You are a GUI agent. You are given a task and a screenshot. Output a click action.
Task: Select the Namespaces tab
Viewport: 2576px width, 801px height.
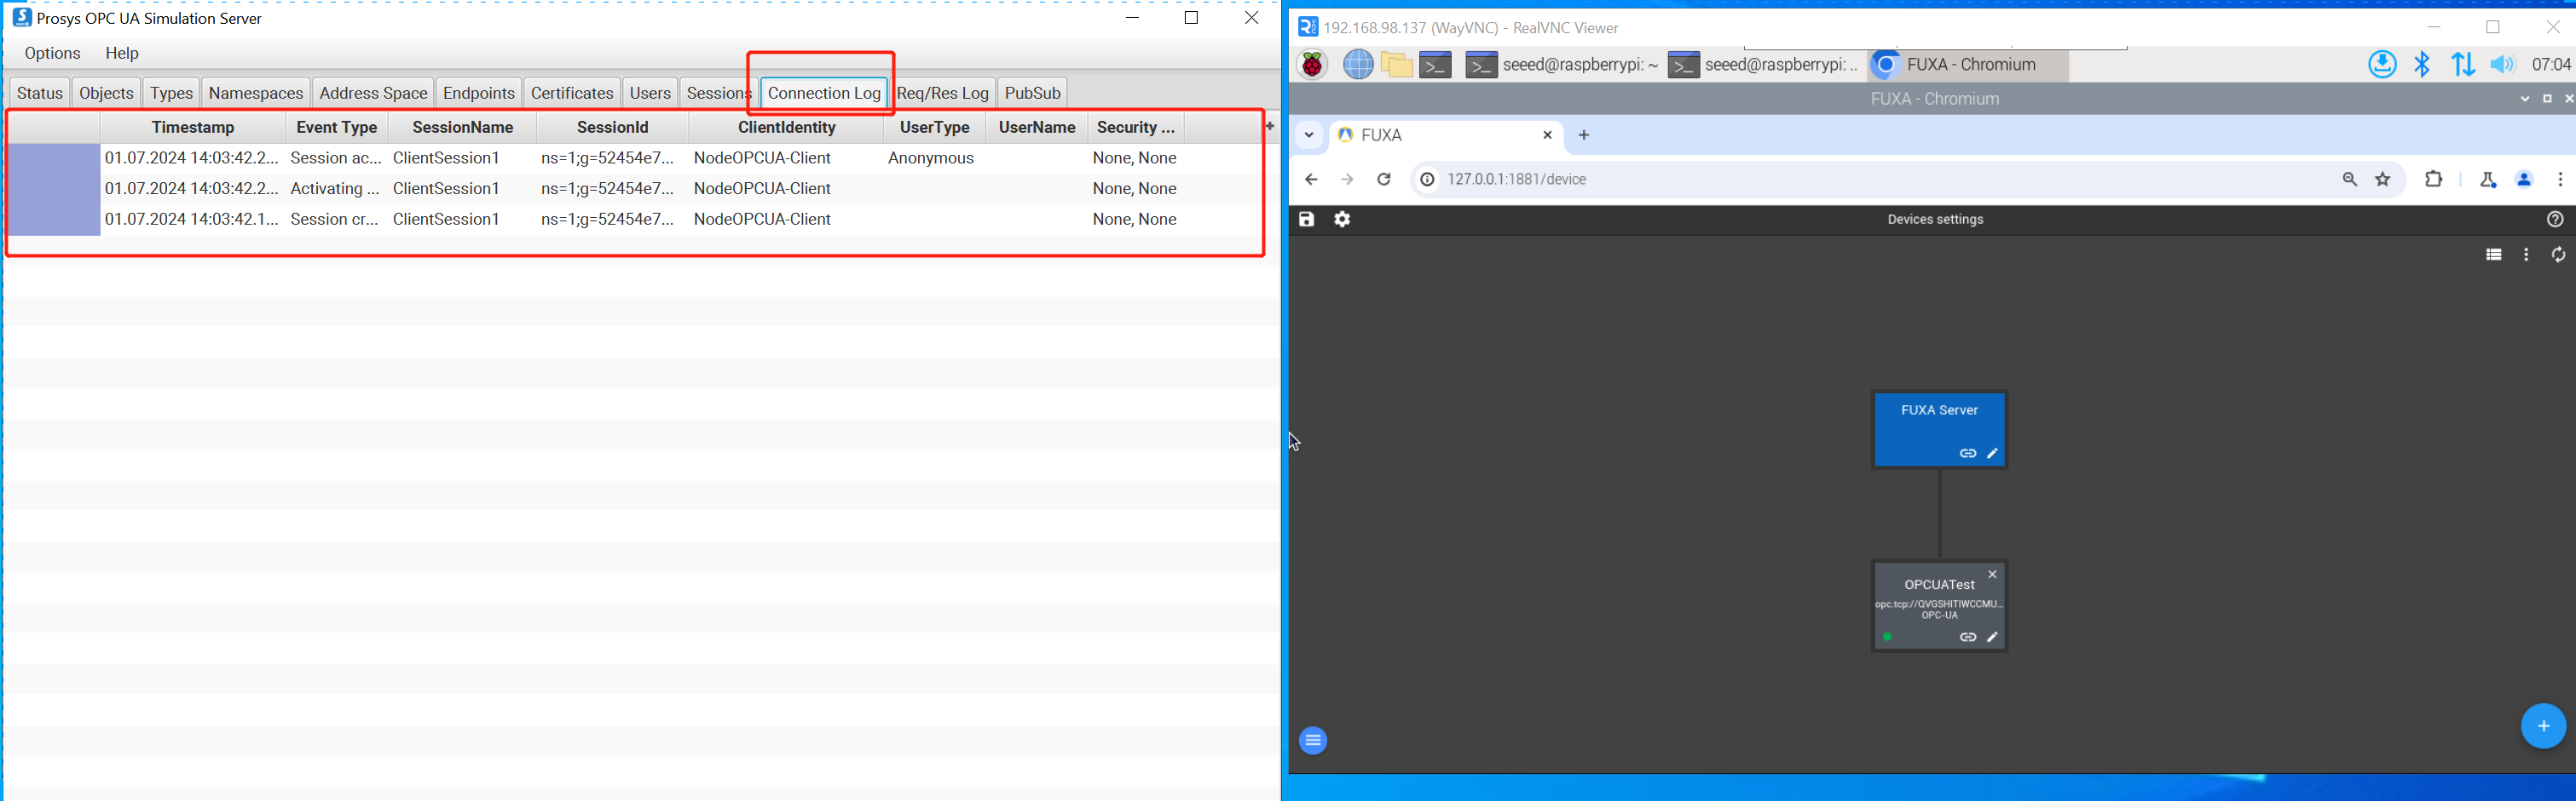pos(256,93)
